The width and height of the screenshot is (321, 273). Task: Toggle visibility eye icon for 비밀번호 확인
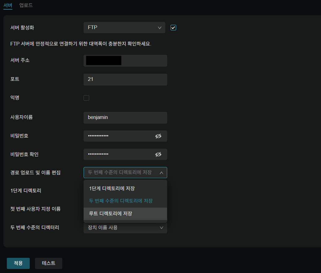pyautogui.click(x=158, y=154)
